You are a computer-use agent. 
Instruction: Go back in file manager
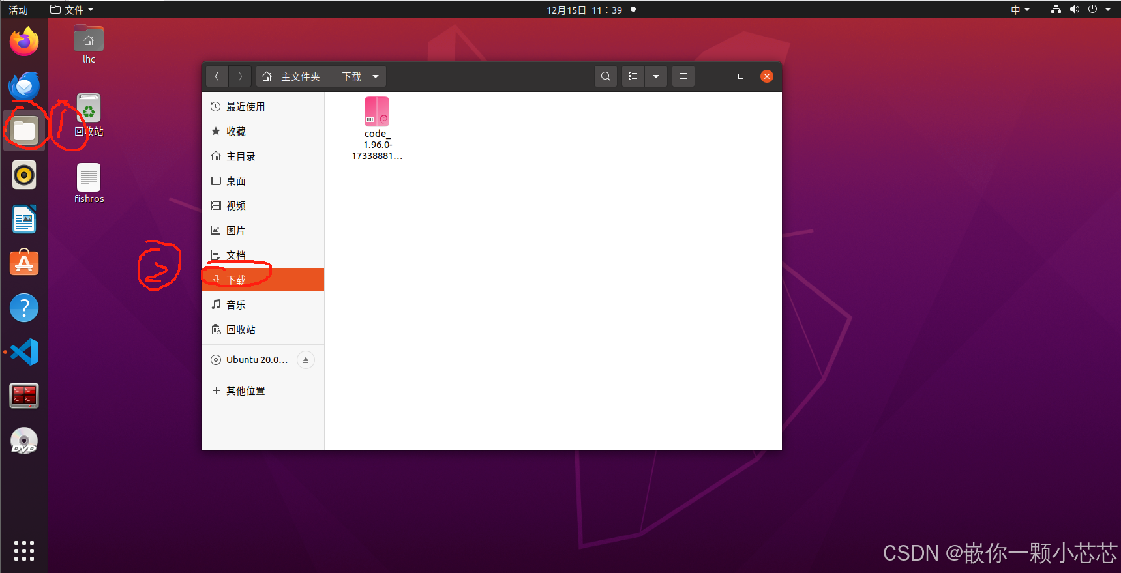pos(217,76)
